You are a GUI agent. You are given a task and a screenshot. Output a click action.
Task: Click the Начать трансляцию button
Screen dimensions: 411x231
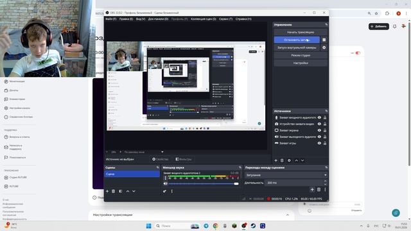(x=301, y=32)
